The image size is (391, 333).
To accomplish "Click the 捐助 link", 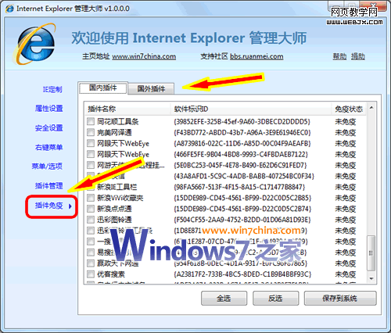I will [x=357, y=56].
